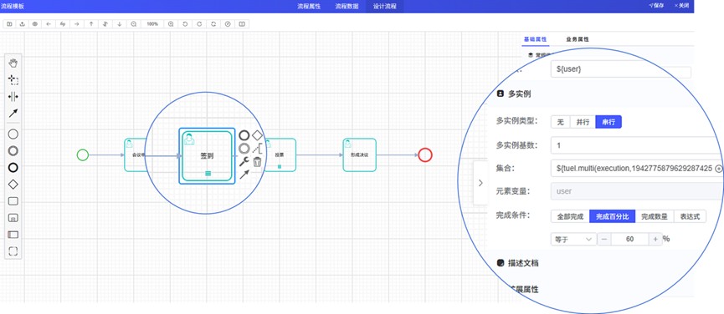Screen dimensions: 724x314
Task: Open the 等于 comparison dropdown
Action: tap(573, 239)
